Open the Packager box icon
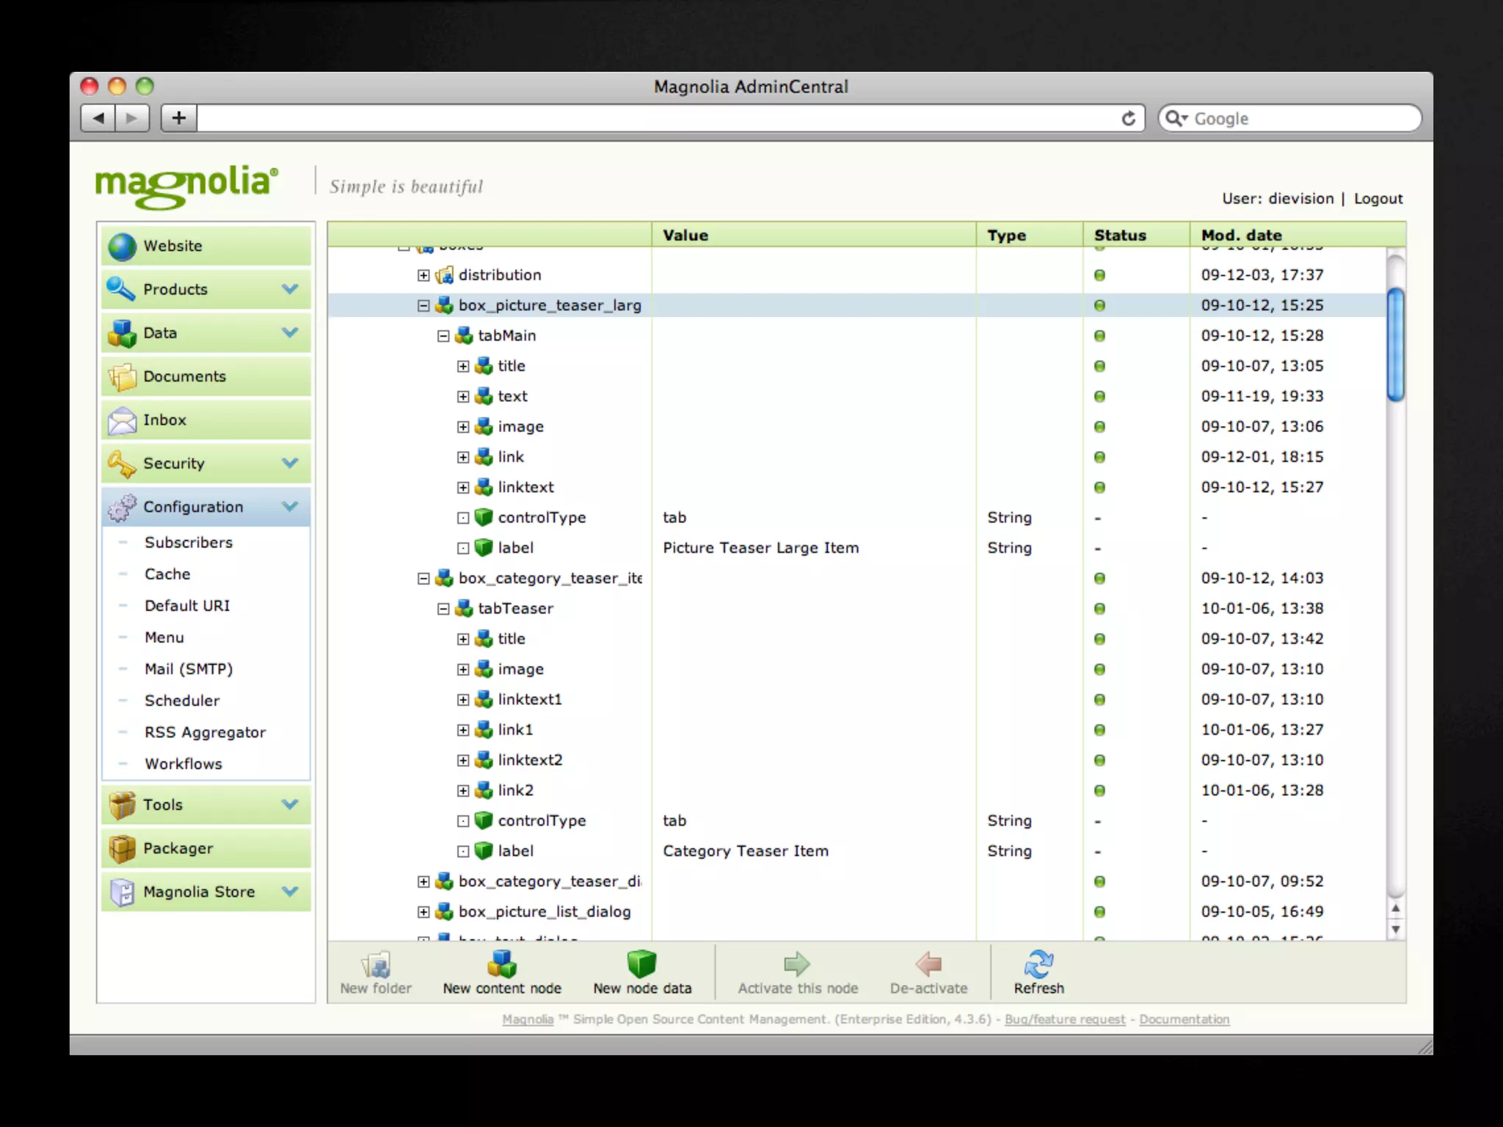Screen dimensions: 1503x1127 122,849
